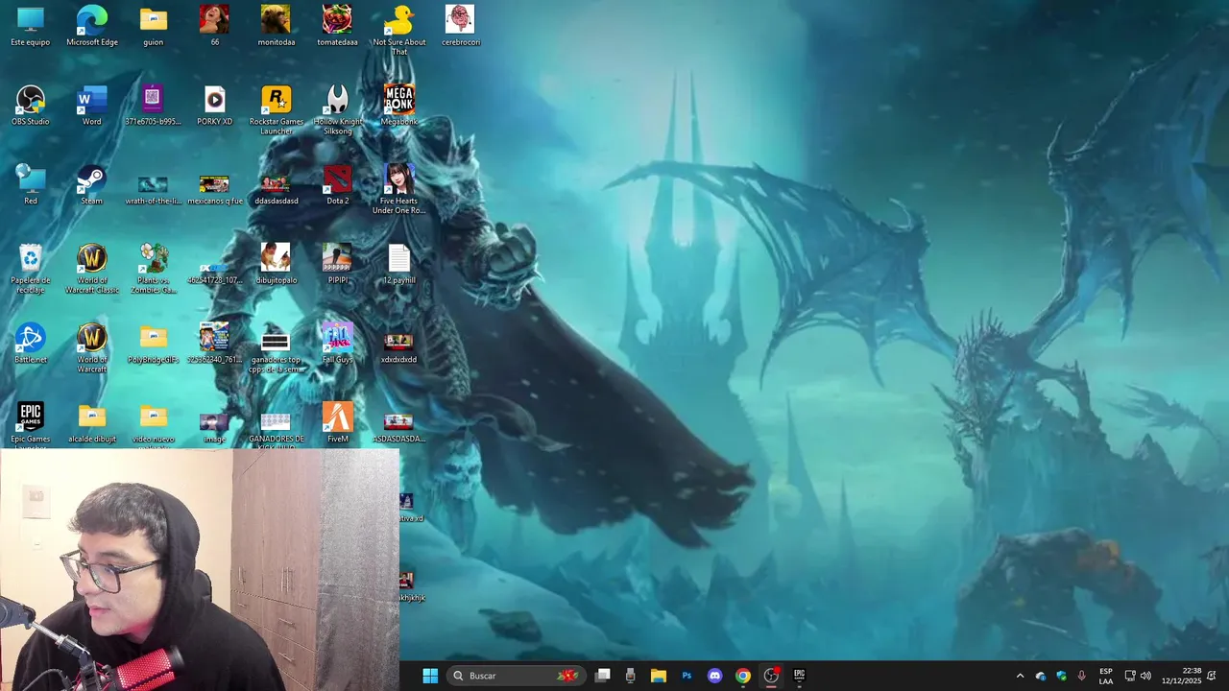Open the notifications bell in the tray
This screenshot has width=1229, height=691.
coord(1212,676)
